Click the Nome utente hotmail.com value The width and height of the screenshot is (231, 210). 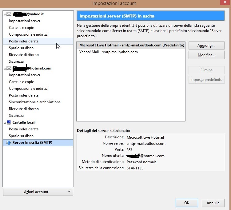(x=145, y=156)
